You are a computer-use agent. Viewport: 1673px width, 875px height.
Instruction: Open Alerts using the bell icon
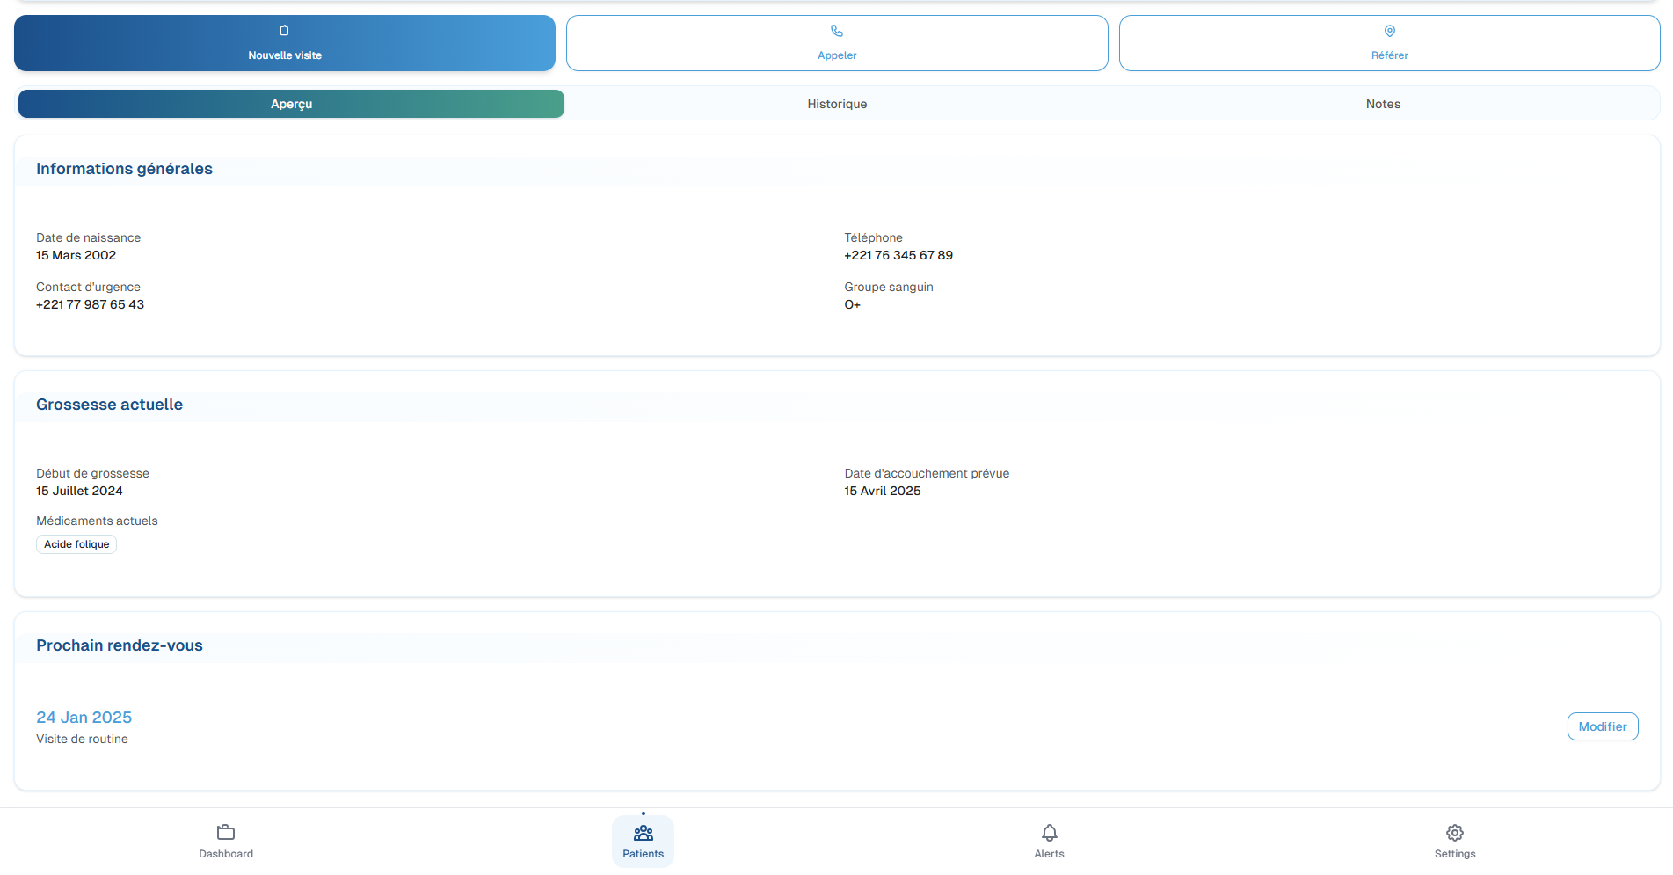coord(1049,833)
